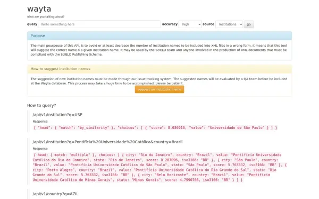Click the issue tracking system suggestion paragraph
Image resolution: width=319 pixels, height=199 pixels.
(x=159, y=81)
